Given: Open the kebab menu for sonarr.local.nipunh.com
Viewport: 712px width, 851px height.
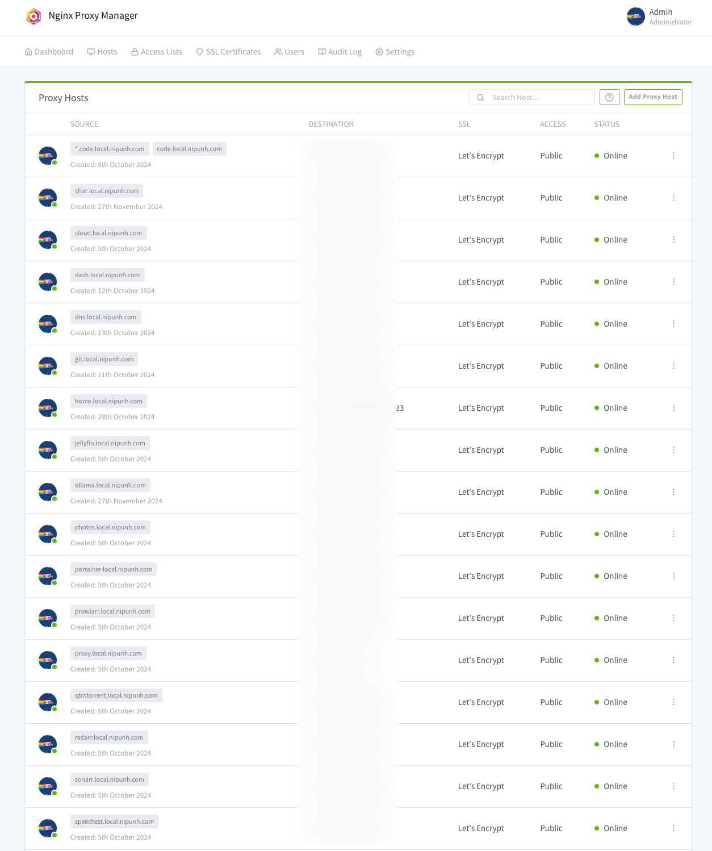Looking at the screenshot, I should [674, 786].
